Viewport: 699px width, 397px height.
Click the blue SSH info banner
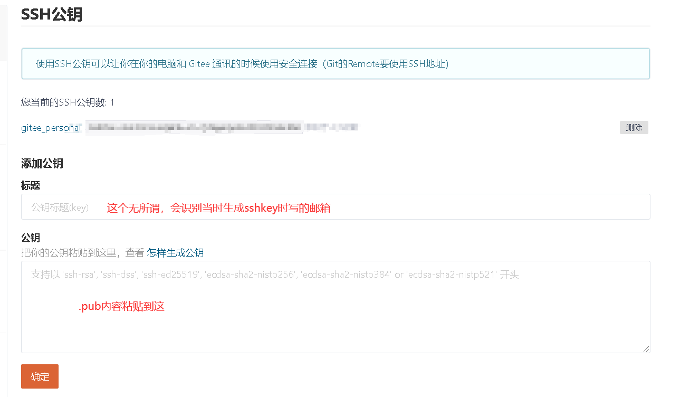click(x=336, y=64)
